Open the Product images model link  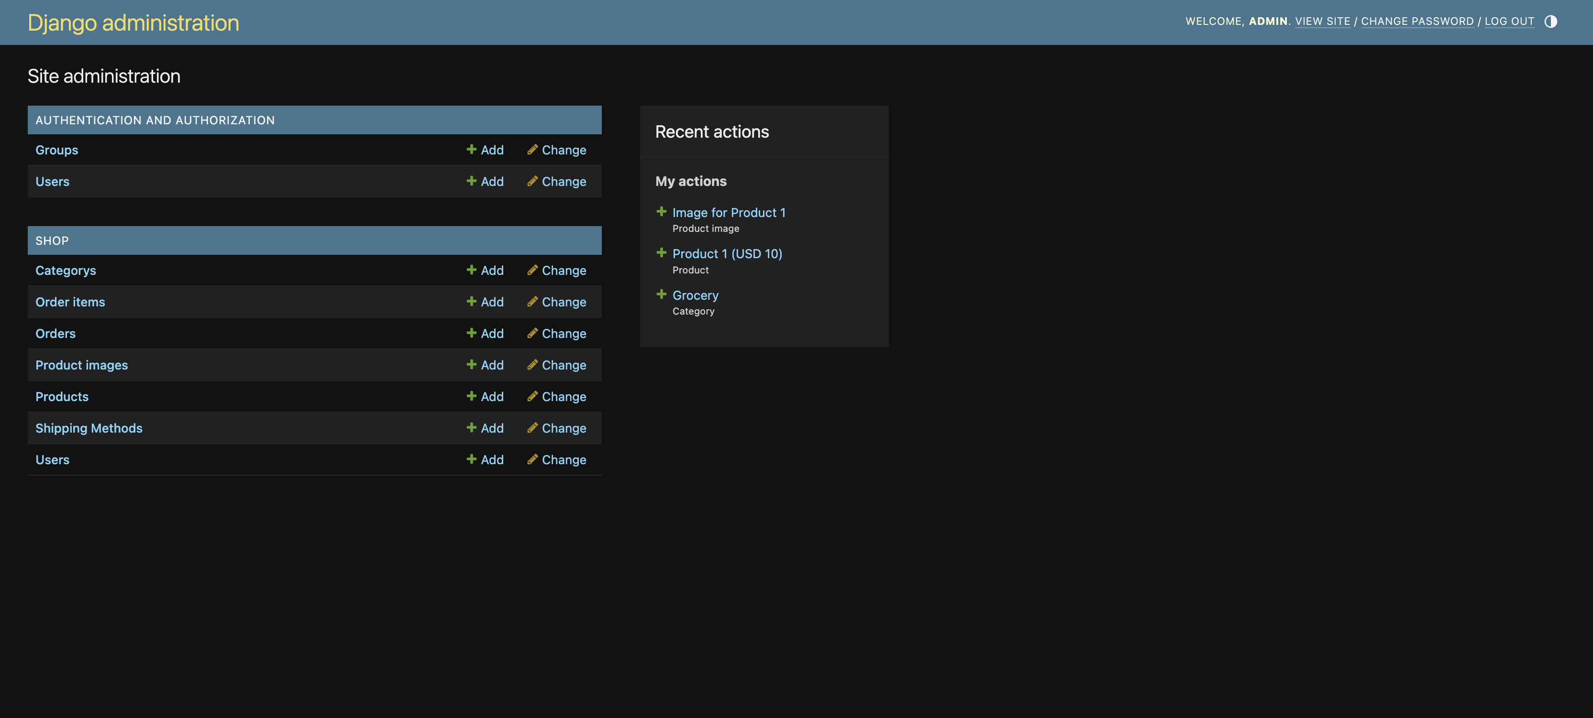tap(82, 365)
